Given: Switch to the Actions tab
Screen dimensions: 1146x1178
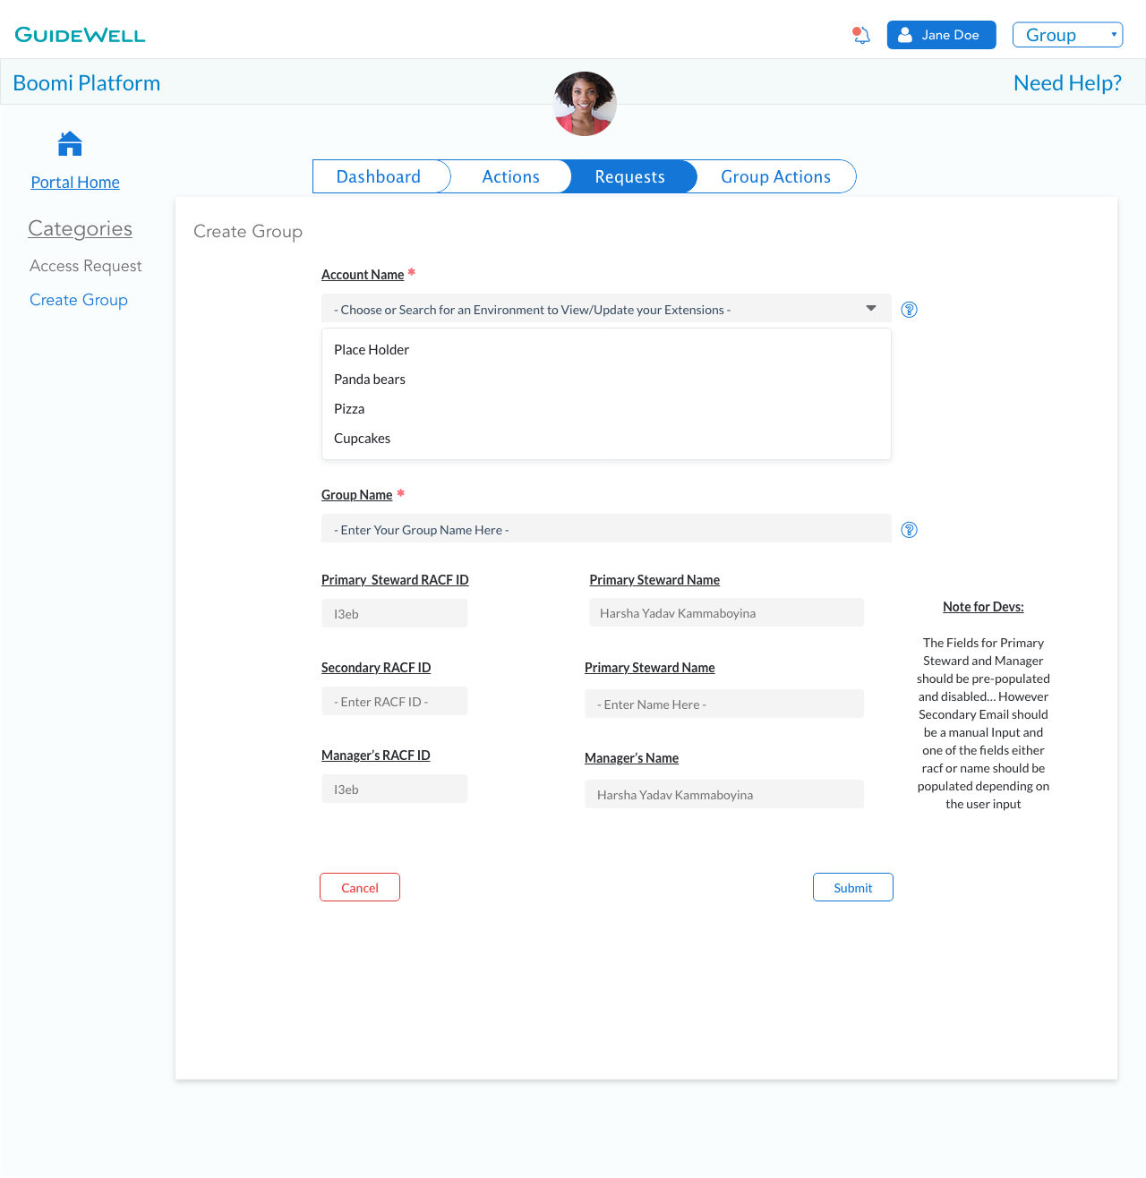Looking at the screenshot, I should (510, 176).
